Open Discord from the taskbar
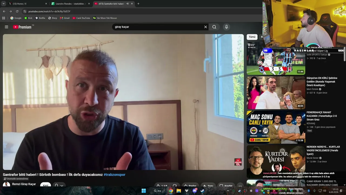The image size is (346, 195). pos(195,191)
